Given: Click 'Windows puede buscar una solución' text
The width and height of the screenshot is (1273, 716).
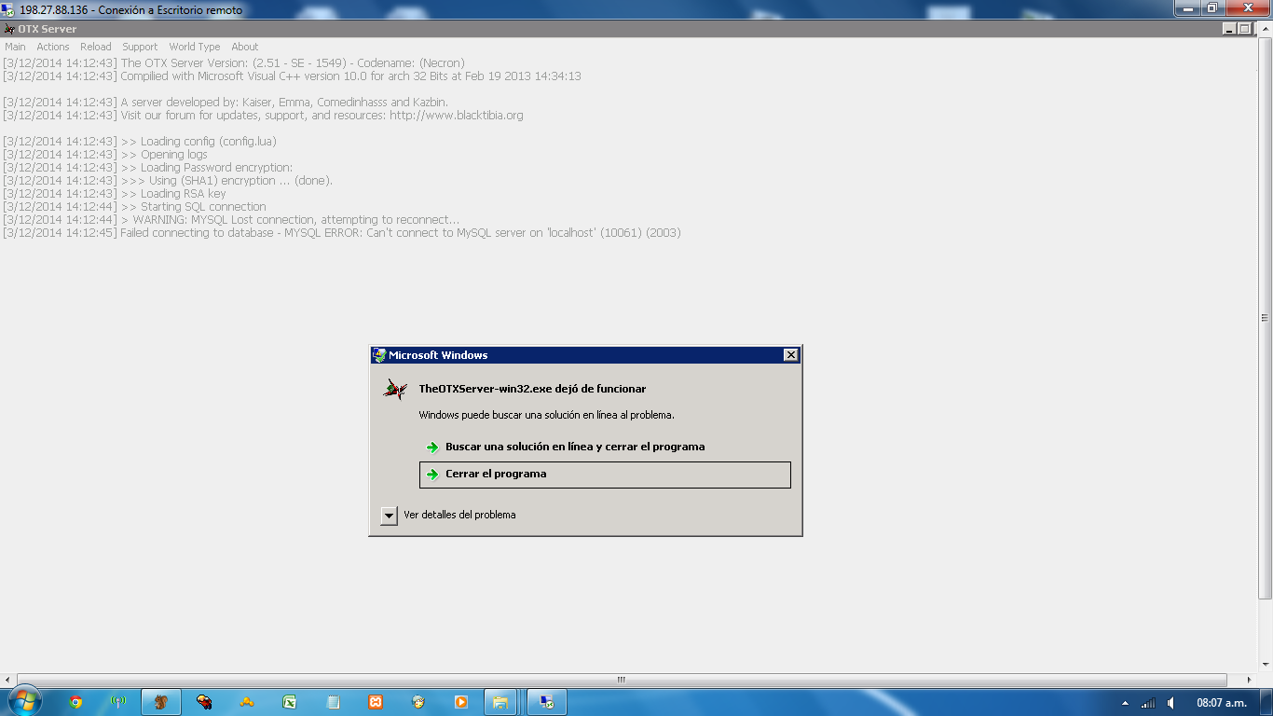Looking at the screenshot, I should coord(546,415).
